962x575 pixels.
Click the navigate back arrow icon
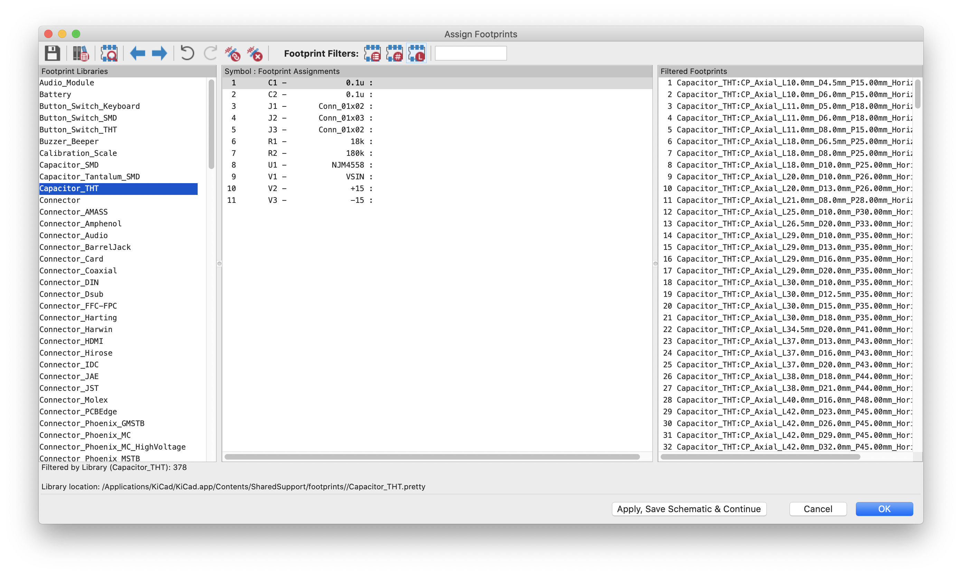pos(137,54)
